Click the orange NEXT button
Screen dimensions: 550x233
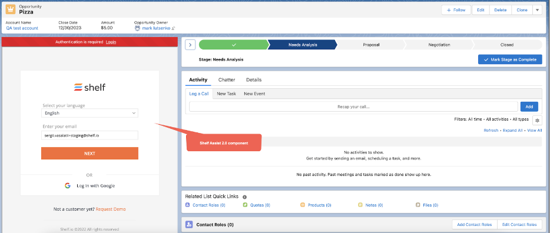[x=90, y=154]
